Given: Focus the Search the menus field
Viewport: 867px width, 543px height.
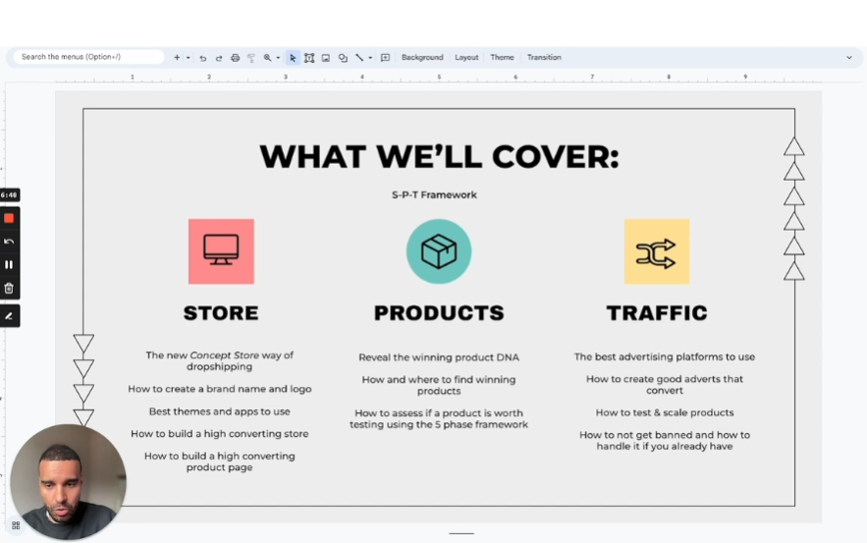Looking at the screenshot, I should 88,57.
